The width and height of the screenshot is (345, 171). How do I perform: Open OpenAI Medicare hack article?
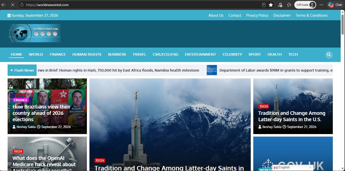tap(44, 163)
